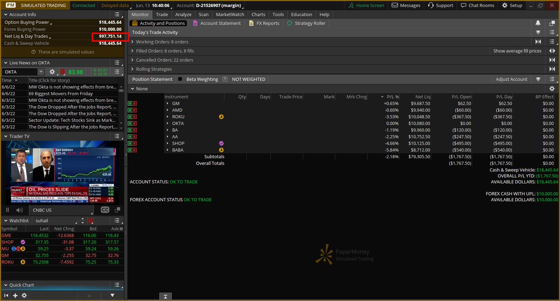Image resolution: width=560 pixels, height=301 pixels.
Task: Click the news gadget settings gear
Action: (x=52, y=72)
